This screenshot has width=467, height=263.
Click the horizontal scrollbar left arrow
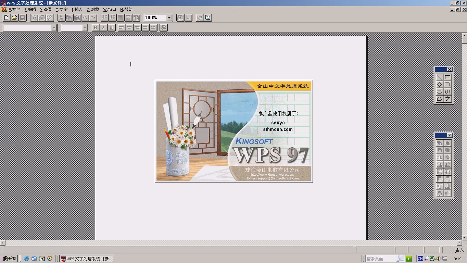(x=2, y=243)
